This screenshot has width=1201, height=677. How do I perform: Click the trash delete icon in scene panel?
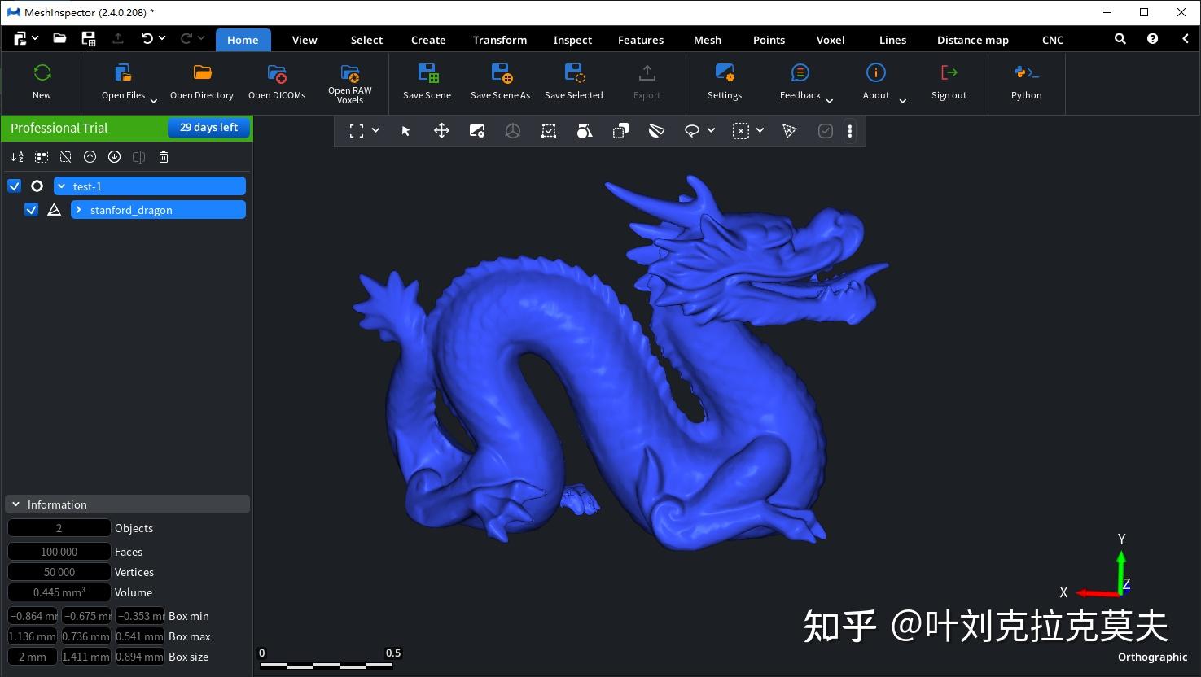tap(164, 157)
